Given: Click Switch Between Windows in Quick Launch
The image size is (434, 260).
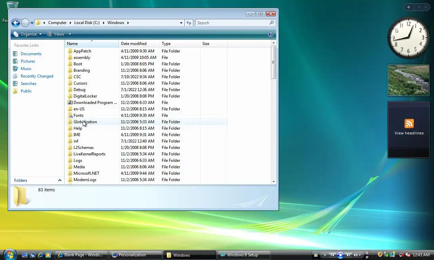Looking at the screenshot, I should [33, 255].
